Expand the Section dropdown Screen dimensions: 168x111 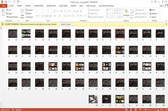[x=30, y=17]
